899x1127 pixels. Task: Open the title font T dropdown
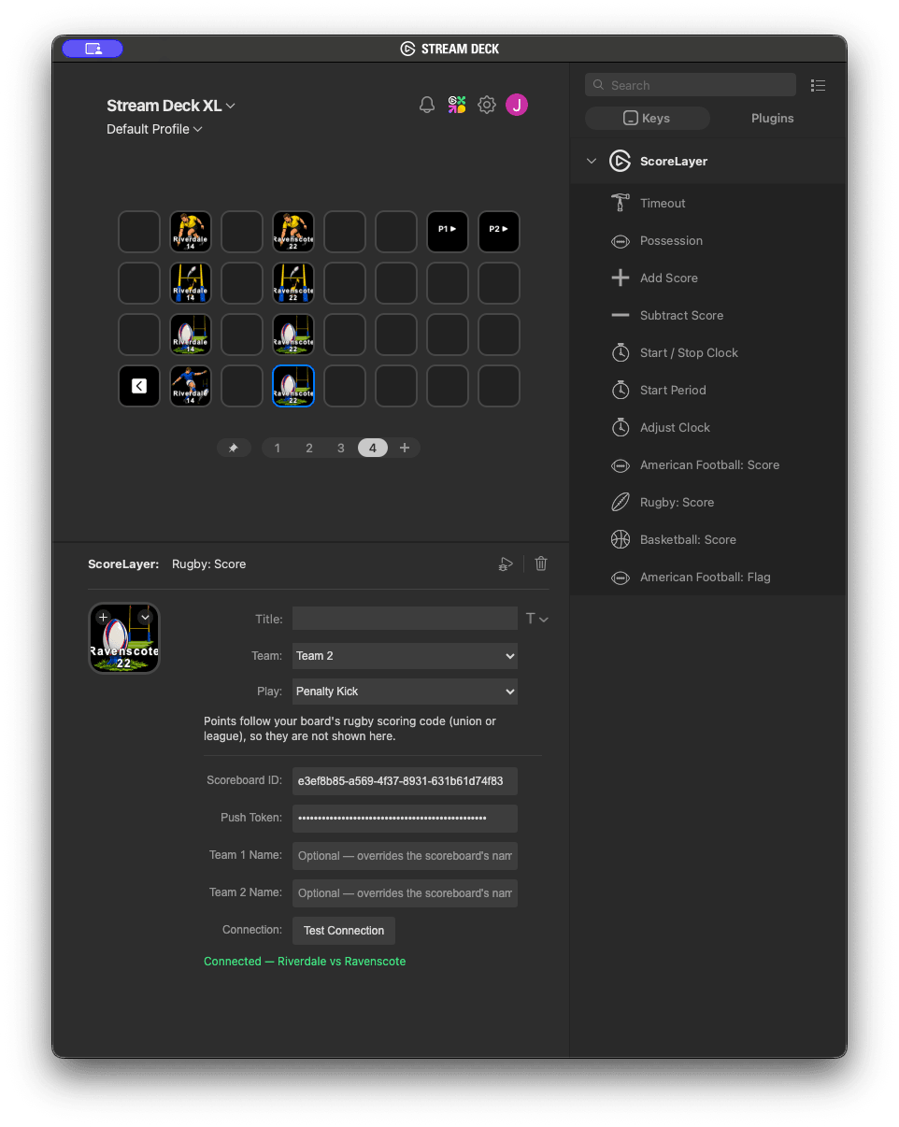click(x=536, y=619)
